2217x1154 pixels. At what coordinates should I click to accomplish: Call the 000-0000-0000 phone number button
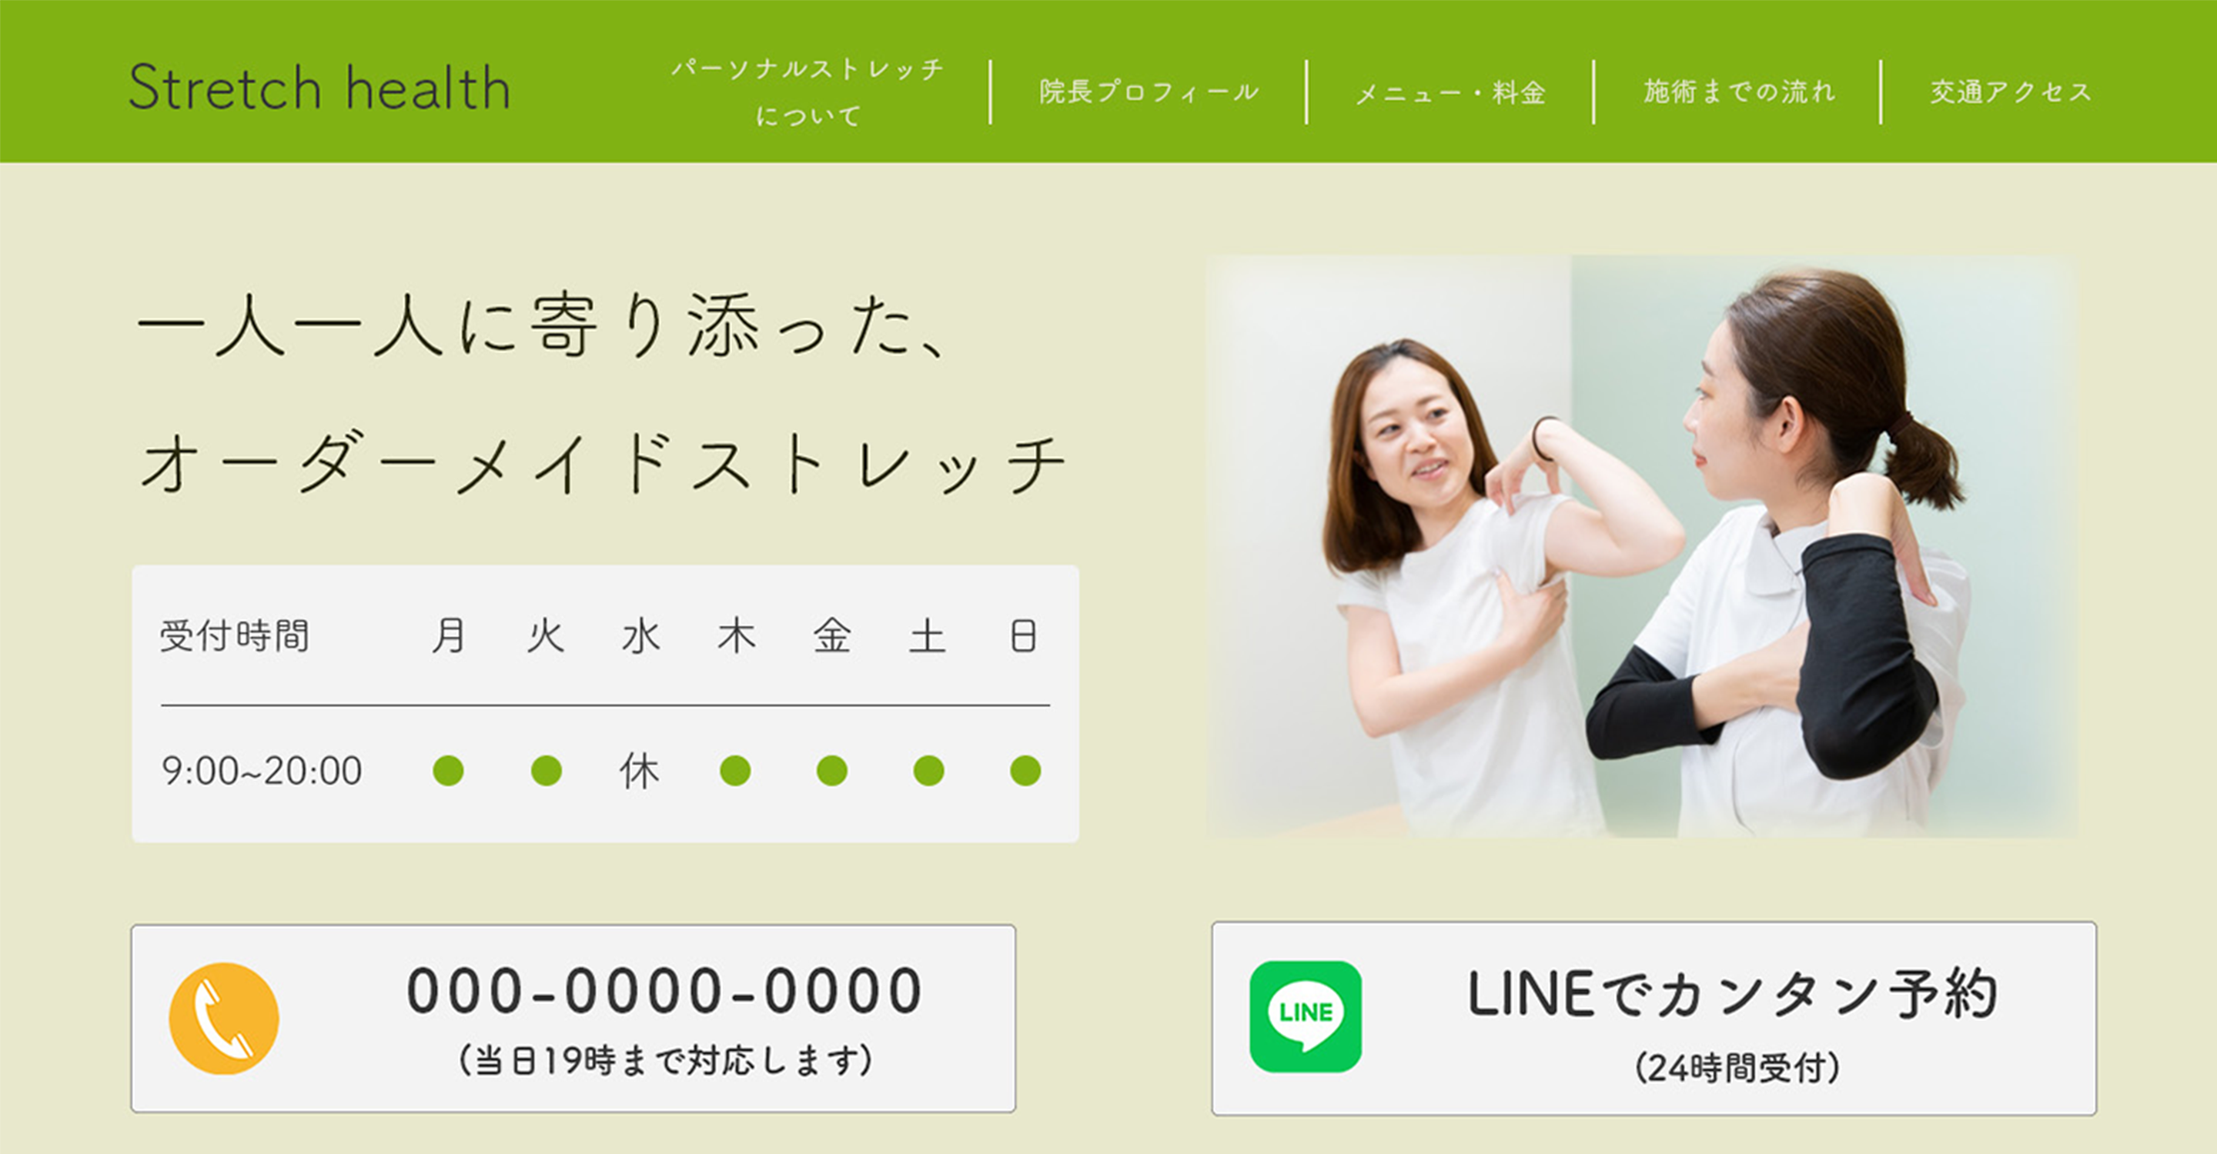(573, 1018)
